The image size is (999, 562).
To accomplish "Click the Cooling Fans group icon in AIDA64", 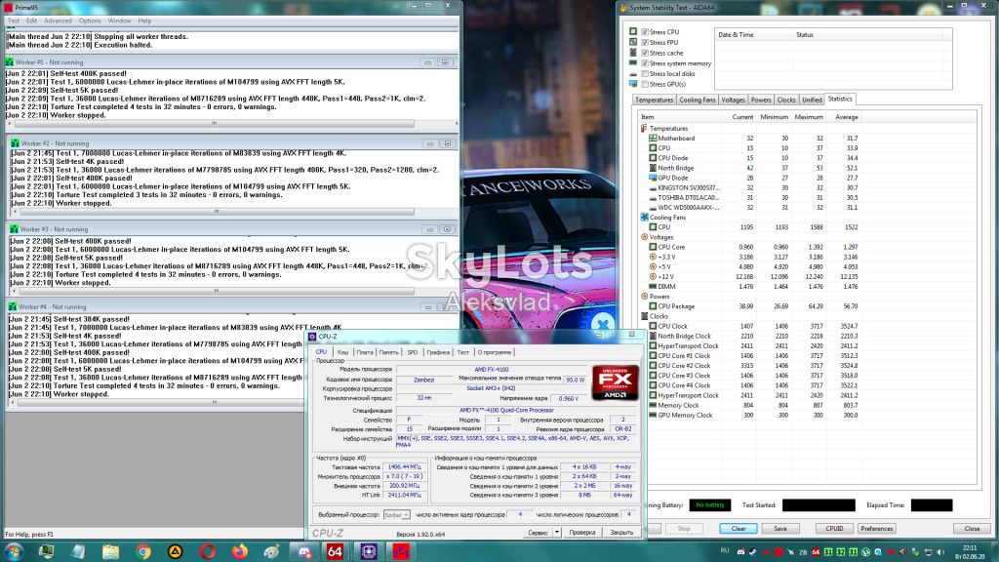I will click(644, 218).
